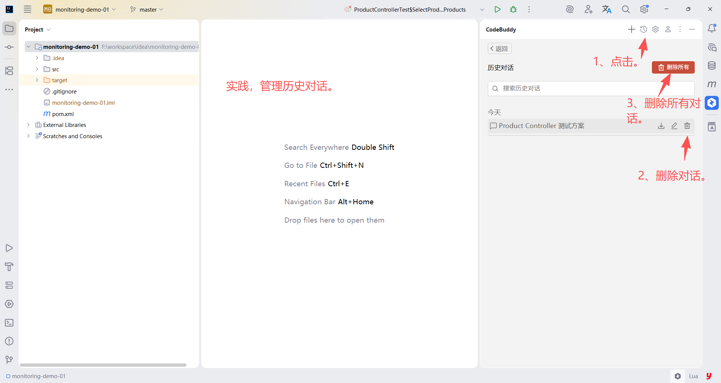Open the Project tool window icon
This screenshot has width=721, height=383.
point(9,29)
